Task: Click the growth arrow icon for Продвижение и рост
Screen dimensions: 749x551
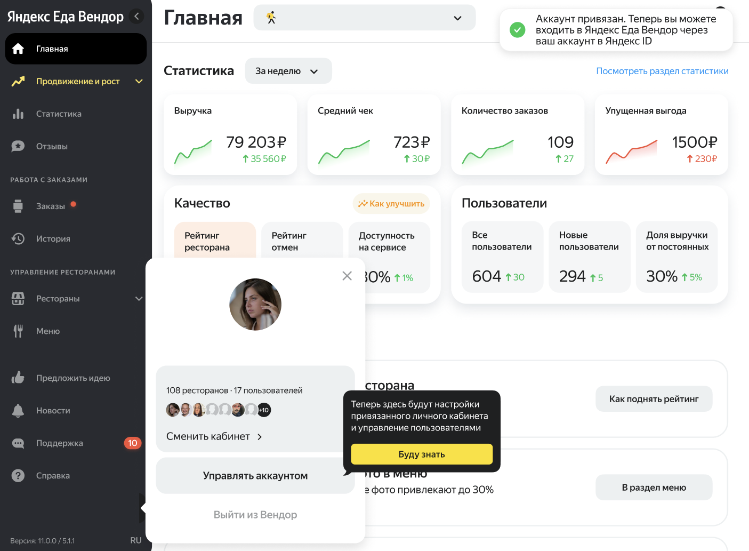Action: pyautogui.click(x=18, y=81)
